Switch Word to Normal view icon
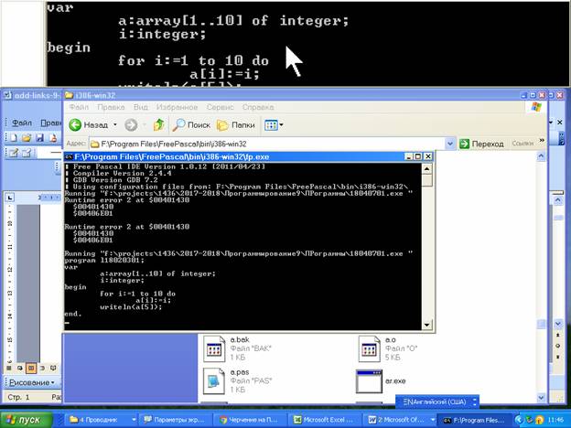 click(9, 369)
